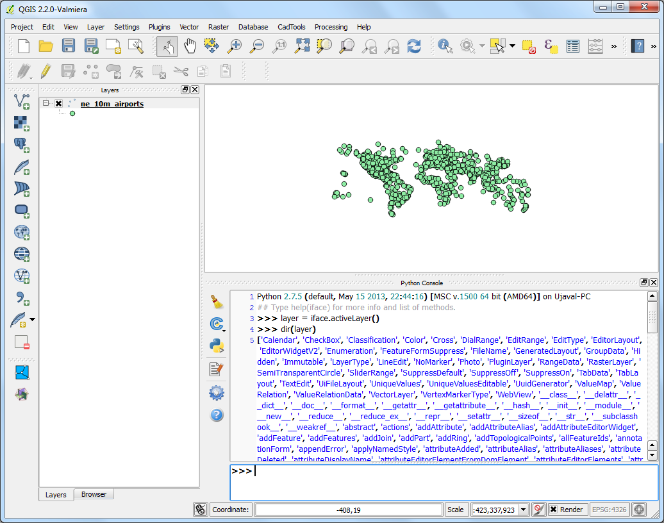Zoom to full extent of all layers
This screenshot has height=523, width=664.
(x=302, y=46)
